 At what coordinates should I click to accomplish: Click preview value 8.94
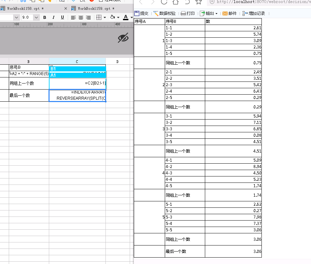pyautogui.click(x=257, y=166)
